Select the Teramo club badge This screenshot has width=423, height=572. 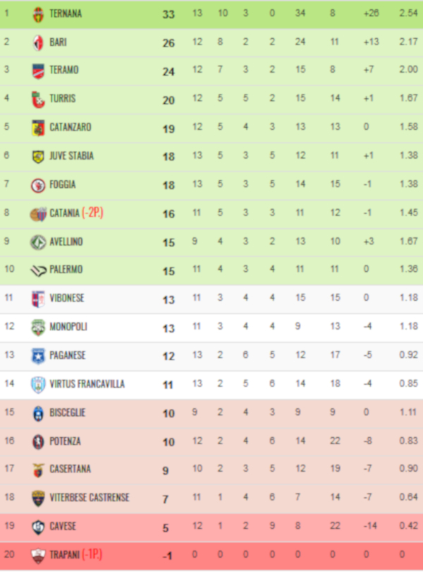pyautogui.click(x=38, y=71)
